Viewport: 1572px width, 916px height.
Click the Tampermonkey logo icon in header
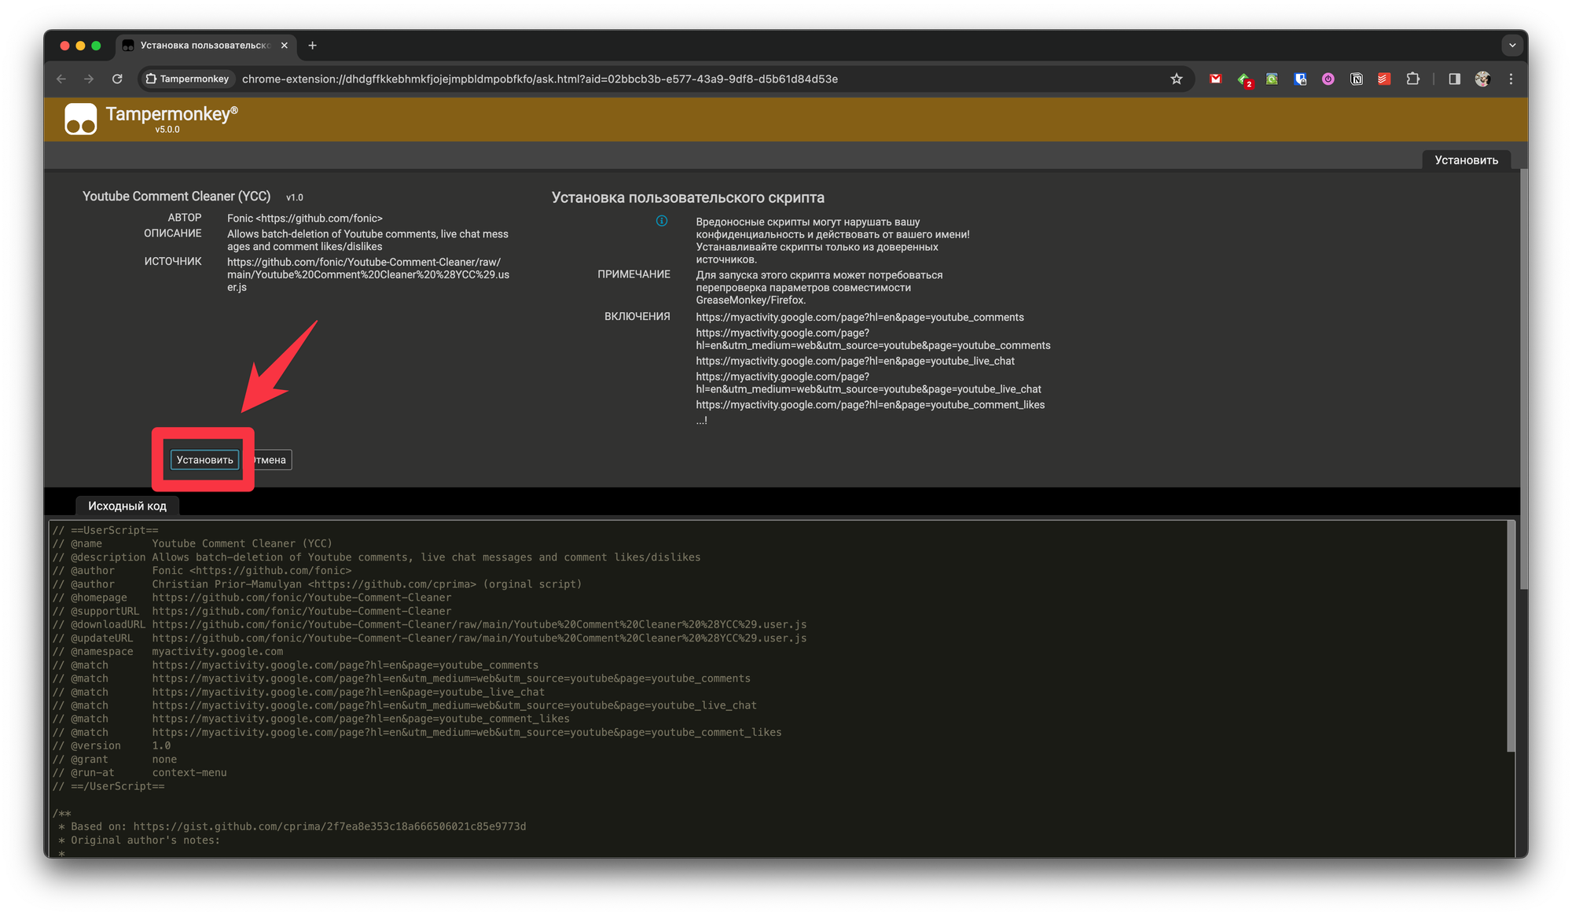(80, 120)
